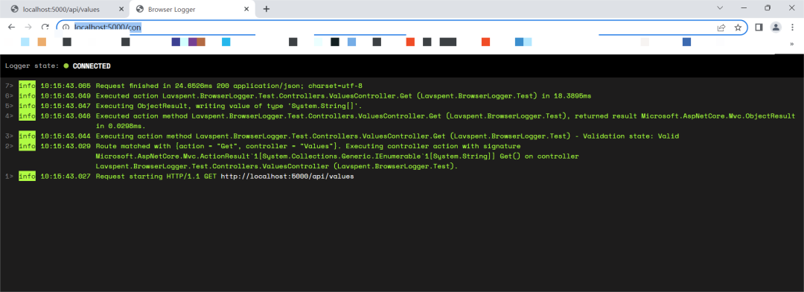The width and height of the screenshot is (804, 292).
Task: Restore down the Chrome window
Action: pyautogui.click(x=767, y=7)
